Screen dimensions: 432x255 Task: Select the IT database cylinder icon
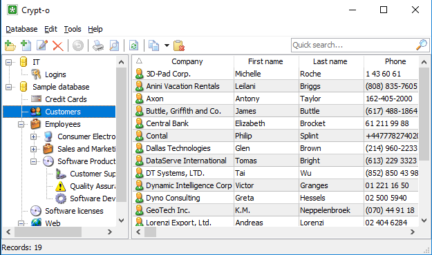click(24, 62)
